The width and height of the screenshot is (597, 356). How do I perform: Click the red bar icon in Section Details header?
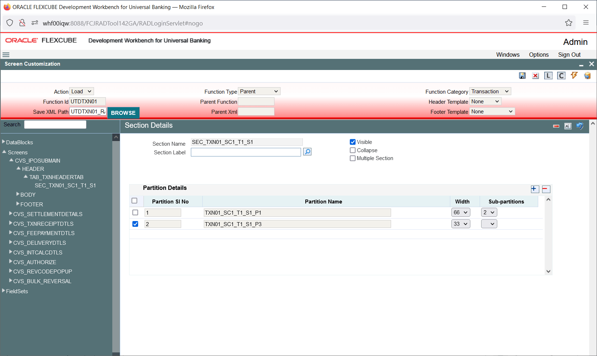(x=556, y=126)
